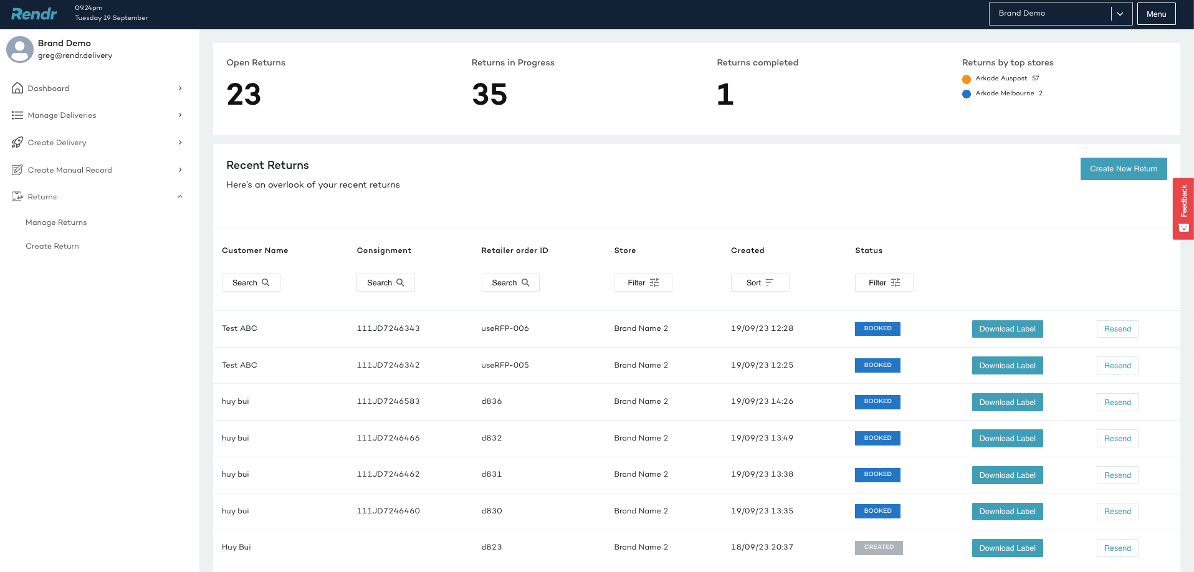Click the greg@rendr.delivery email text
The width and height of the screenshot is (1194, 572).
click(75, 55)
